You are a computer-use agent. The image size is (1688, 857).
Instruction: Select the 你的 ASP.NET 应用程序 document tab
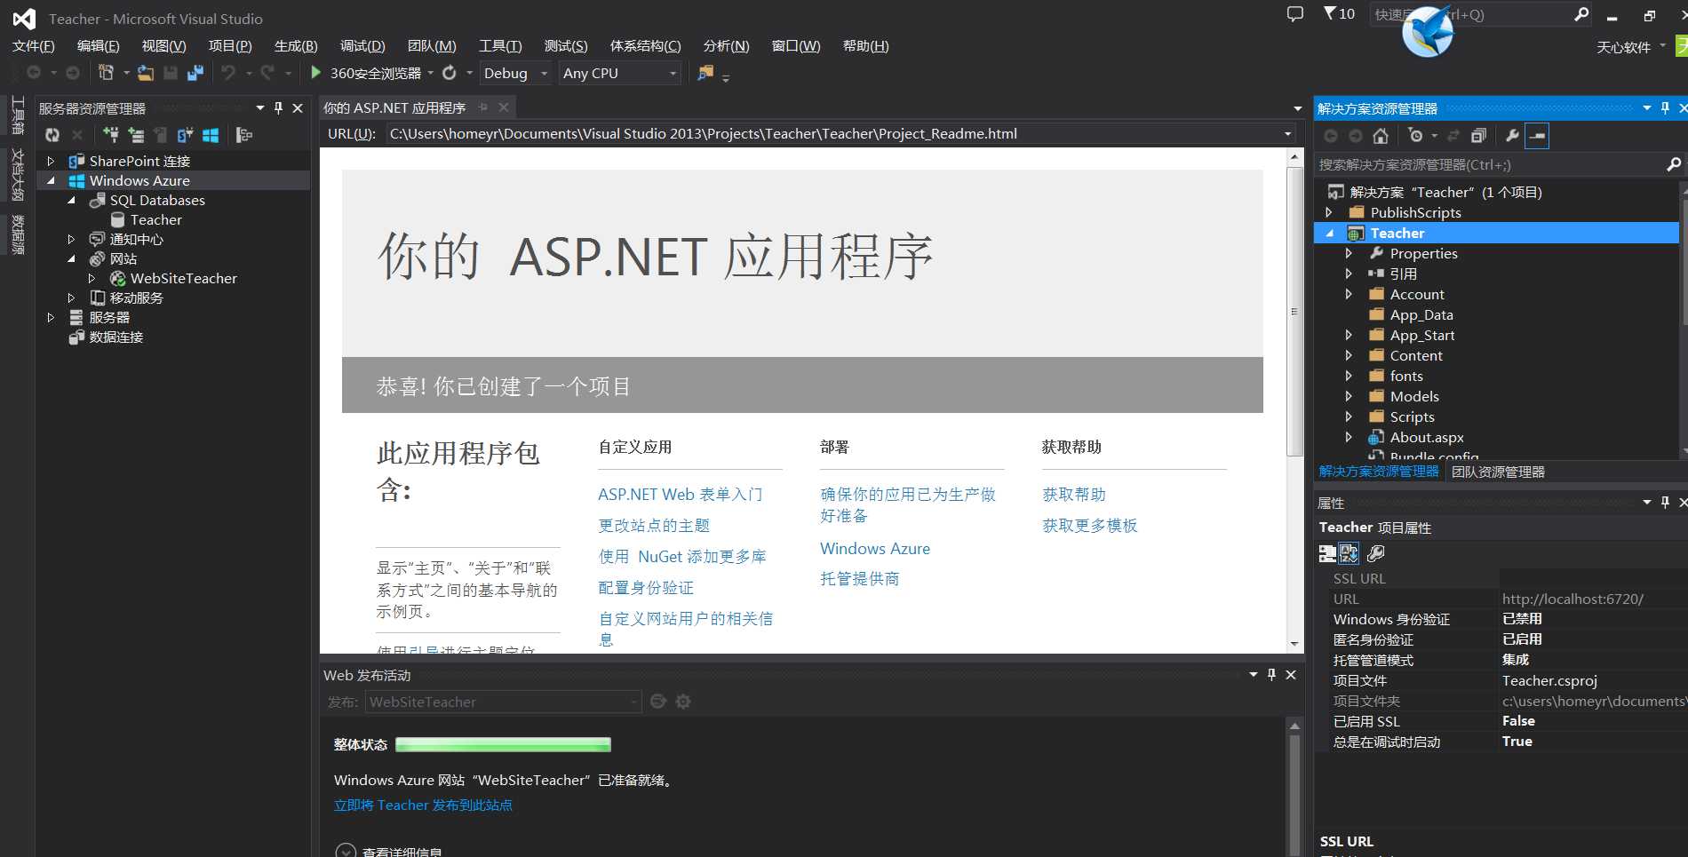coord(394,107)
